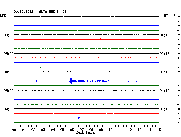Screen dimensions: 181x137
Task: Click the UTC column header
Action: (165, 16)
